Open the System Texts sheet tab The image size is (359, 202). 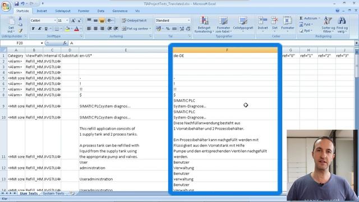pyautogui.click(x=54, y=194)
